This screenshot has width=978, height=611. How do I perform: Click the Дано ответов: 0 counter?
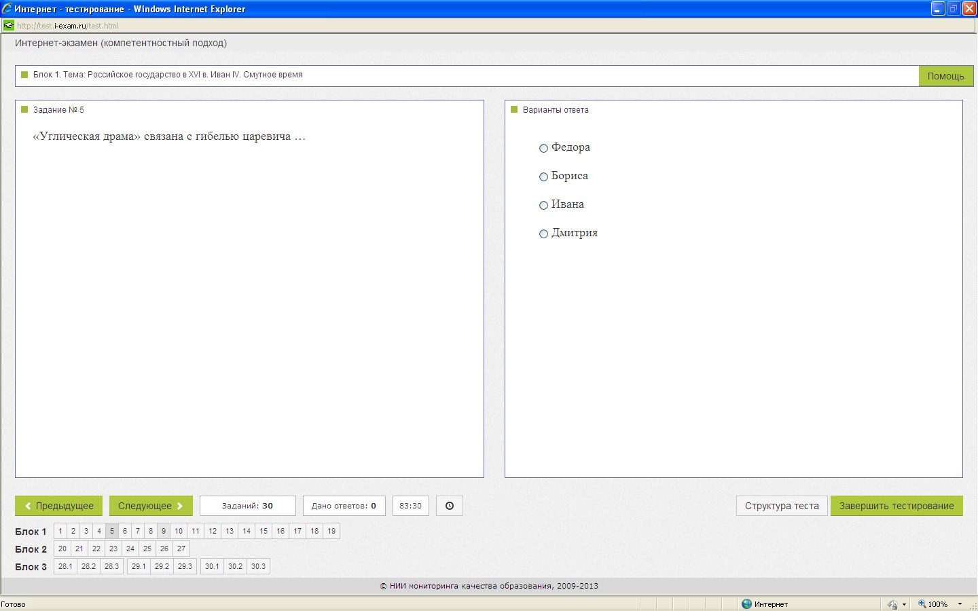click(344, 506)
